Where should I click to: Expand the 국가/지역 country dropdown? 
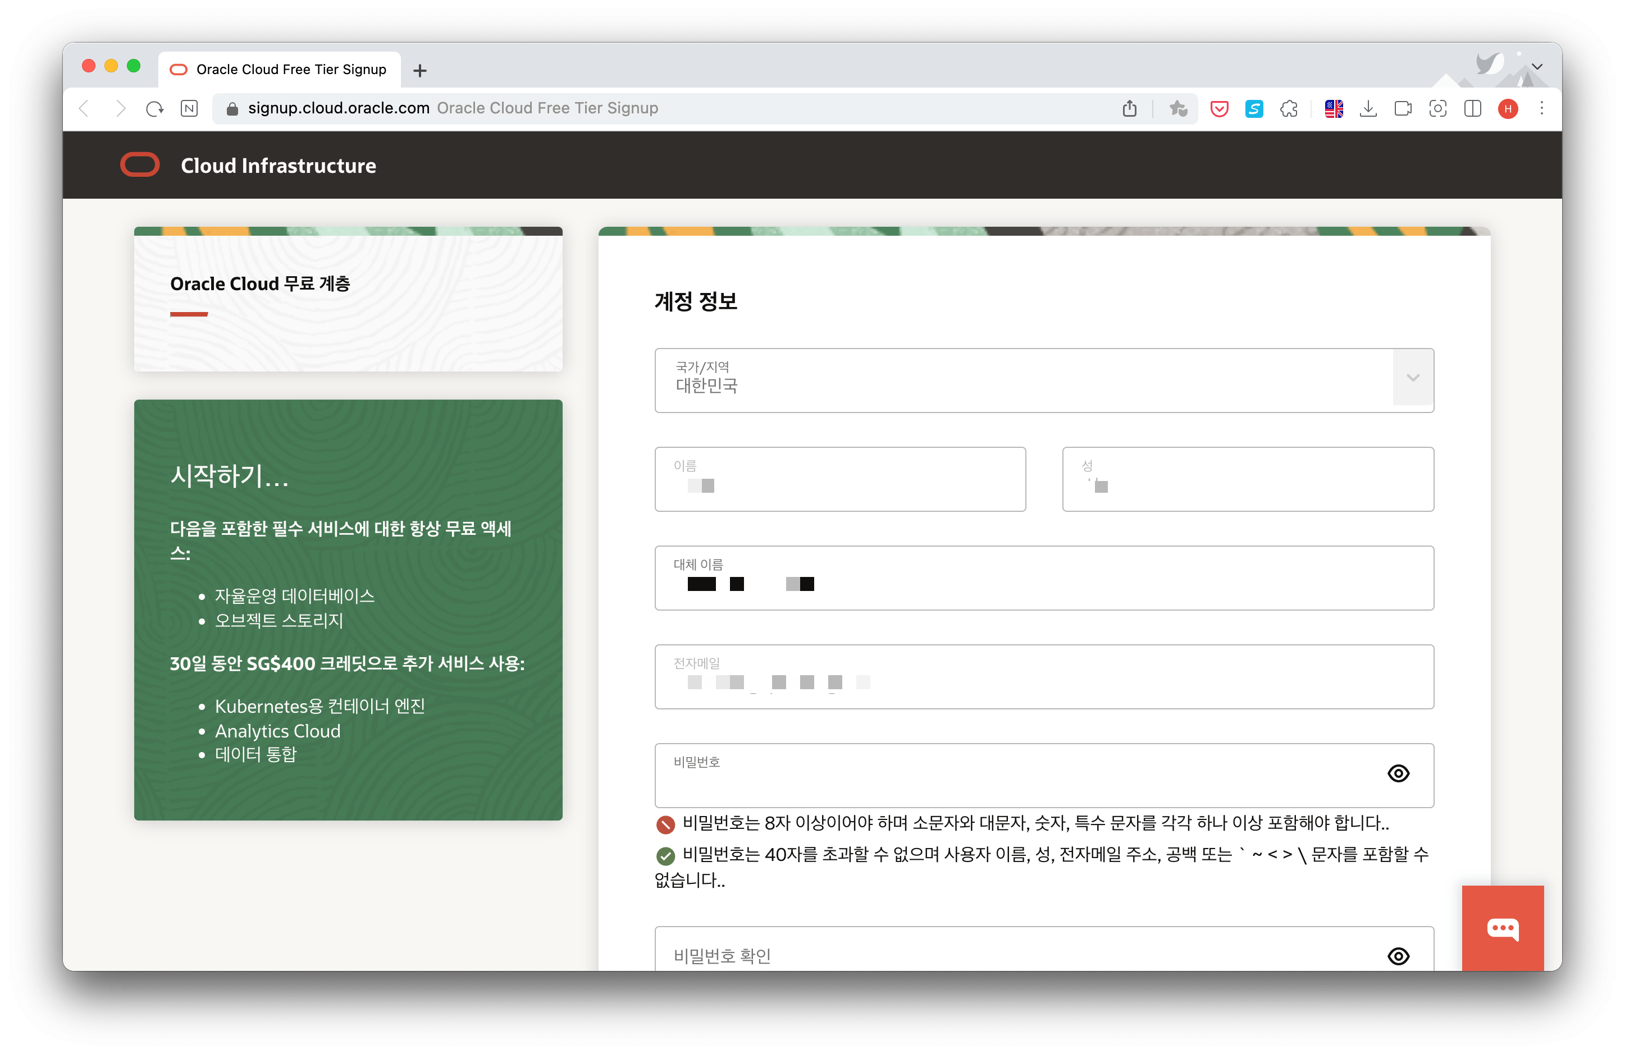point(1412,378)
